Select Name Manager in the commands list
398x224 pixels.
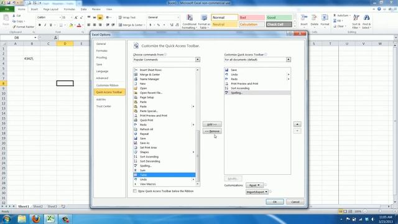164,79
